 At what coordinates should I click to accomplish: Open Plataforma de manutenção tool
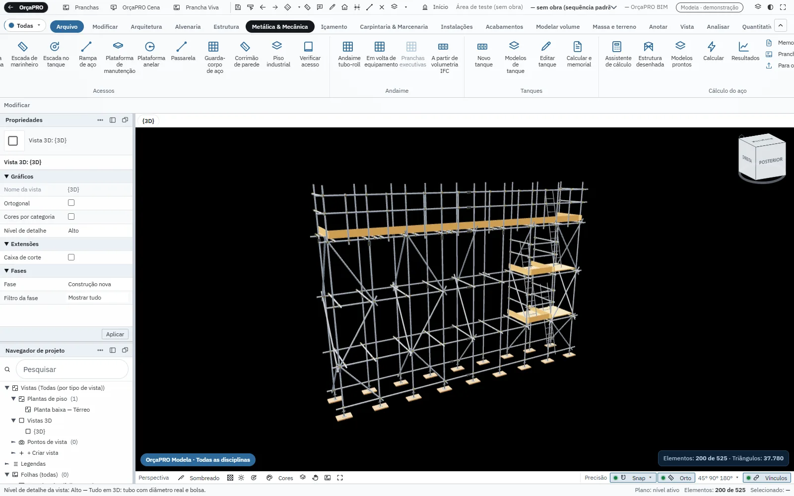pyautogui.click(x=119, y=58)
